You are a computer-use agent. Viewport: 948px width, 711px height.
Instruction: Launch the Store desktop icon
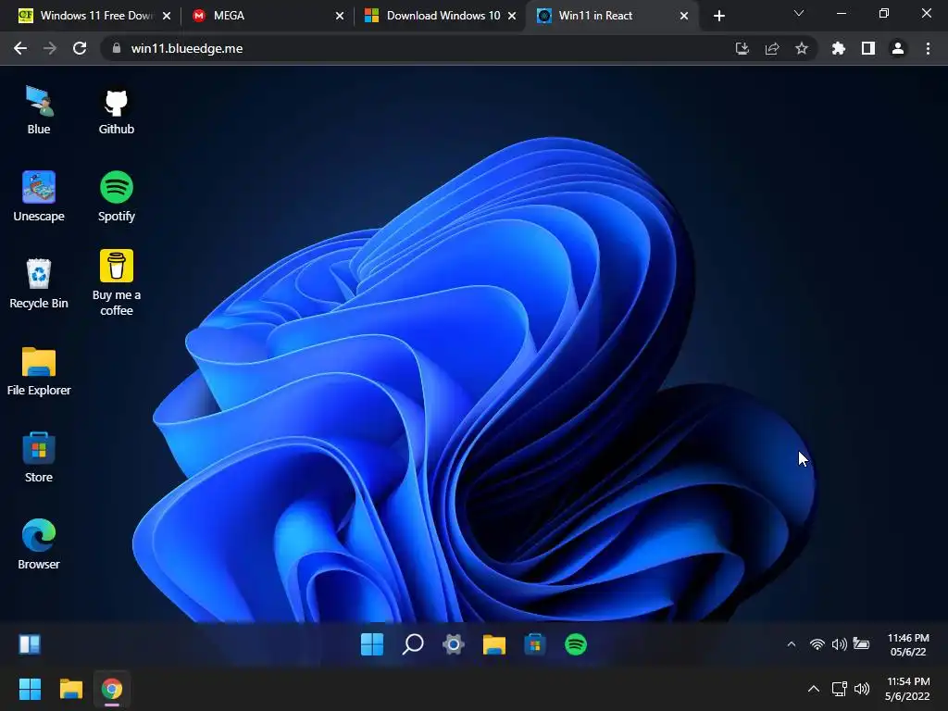pos(39,457)
